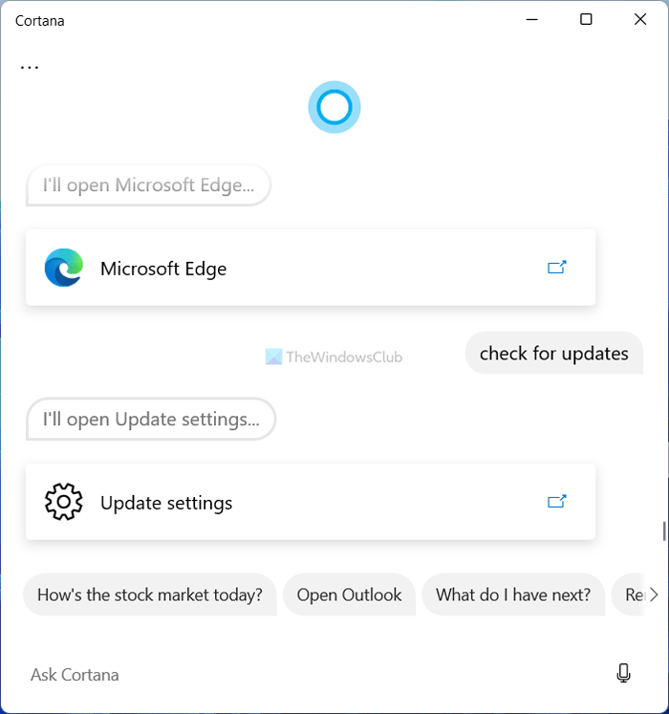The height and width of the screenshot is (714, 669).
Task: Click the Cortana ring logo
Action: tap(334, 108)
